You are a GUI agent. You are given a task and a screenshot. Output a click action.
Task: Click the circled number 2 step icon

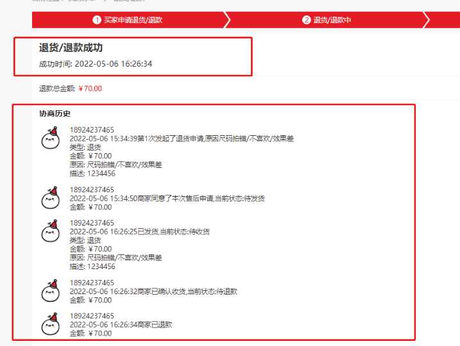click(307, 20)
